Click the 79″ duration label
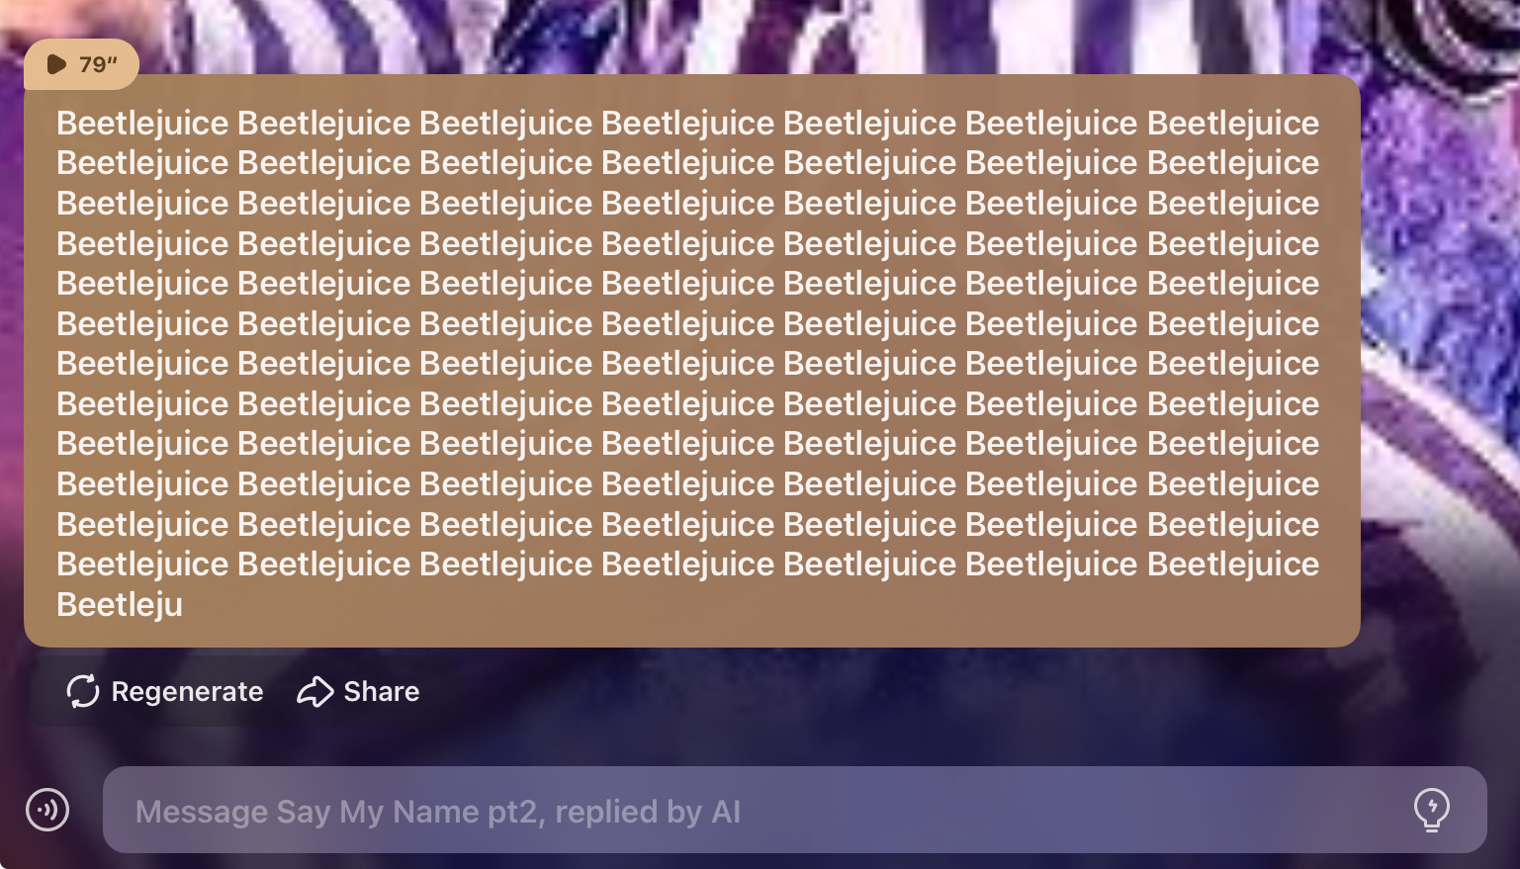Image resolution: width=1520 pixels, height=869 pixels. coord(98,64)
